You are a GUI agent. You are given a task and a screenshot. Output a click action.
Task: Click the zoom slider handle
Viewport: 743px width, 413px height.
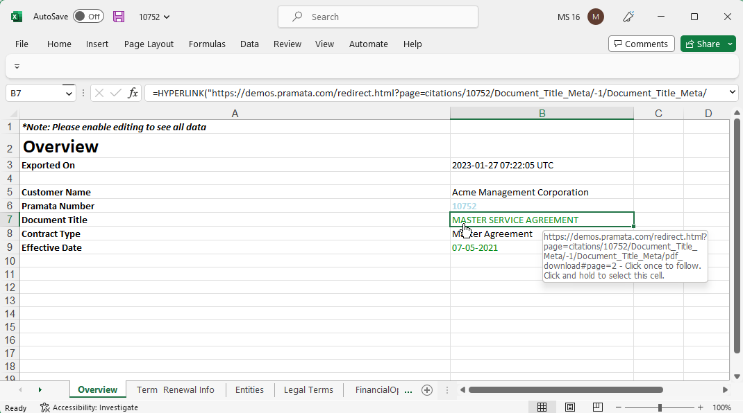(x=660, y=407)
